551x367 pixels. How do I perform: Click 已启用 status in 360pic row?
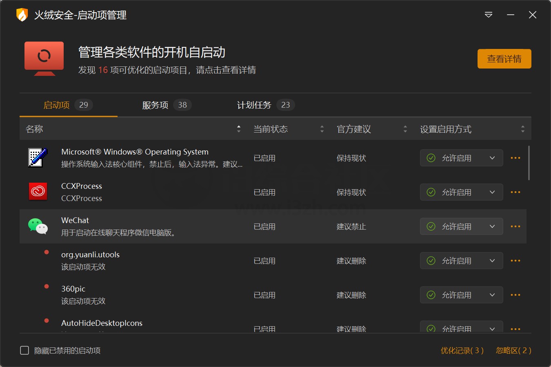click(264, 295)
